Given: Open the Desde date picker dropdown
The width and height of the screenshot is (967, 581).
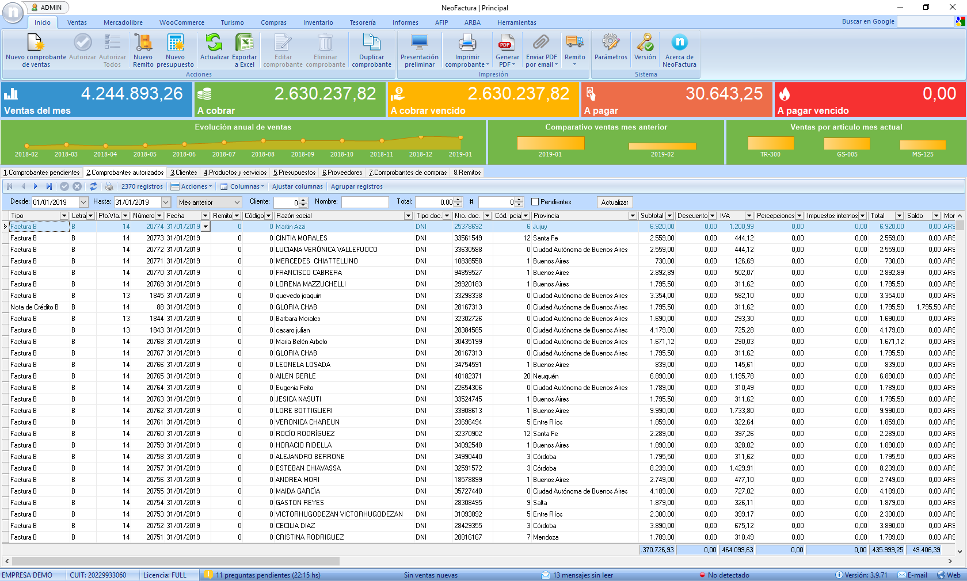Looking at the screenshot, I should point(83,202).
